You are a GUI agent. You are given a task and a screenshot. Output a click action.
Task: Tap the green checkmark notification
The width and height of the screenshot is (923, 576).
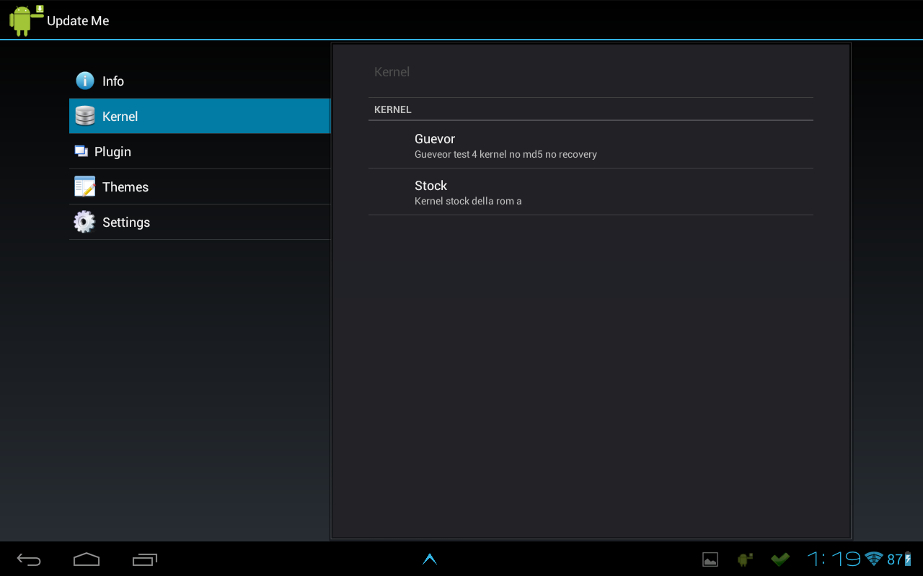click(x=780, y=559)
